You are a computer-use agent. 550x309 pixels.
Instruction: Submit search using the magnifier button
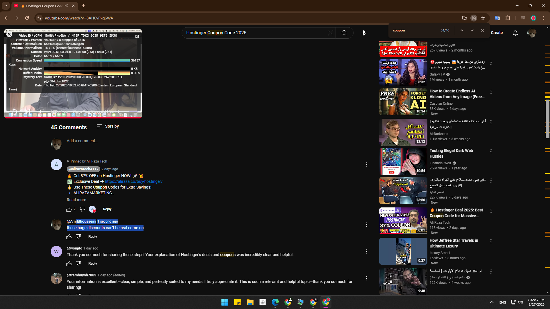(x=344, y=33)
